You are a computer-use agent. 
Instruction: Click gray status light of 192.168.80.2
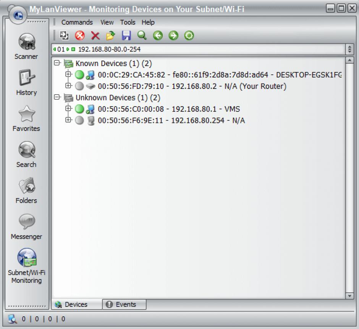79,86
